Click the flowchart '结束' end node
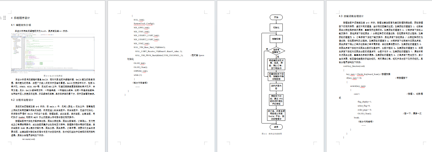 [x=276, y=127]
